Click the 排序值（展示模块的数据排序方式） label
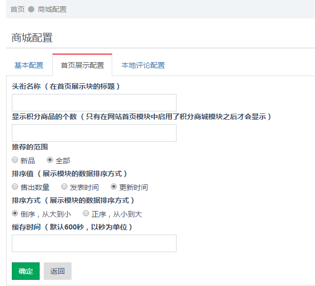Viewport: 315px width, 286px height. click(x=69, y=174)
